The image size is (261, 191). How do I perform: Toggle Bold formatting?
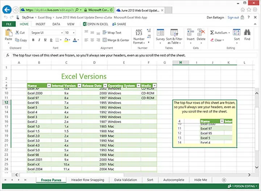(33, 40)
